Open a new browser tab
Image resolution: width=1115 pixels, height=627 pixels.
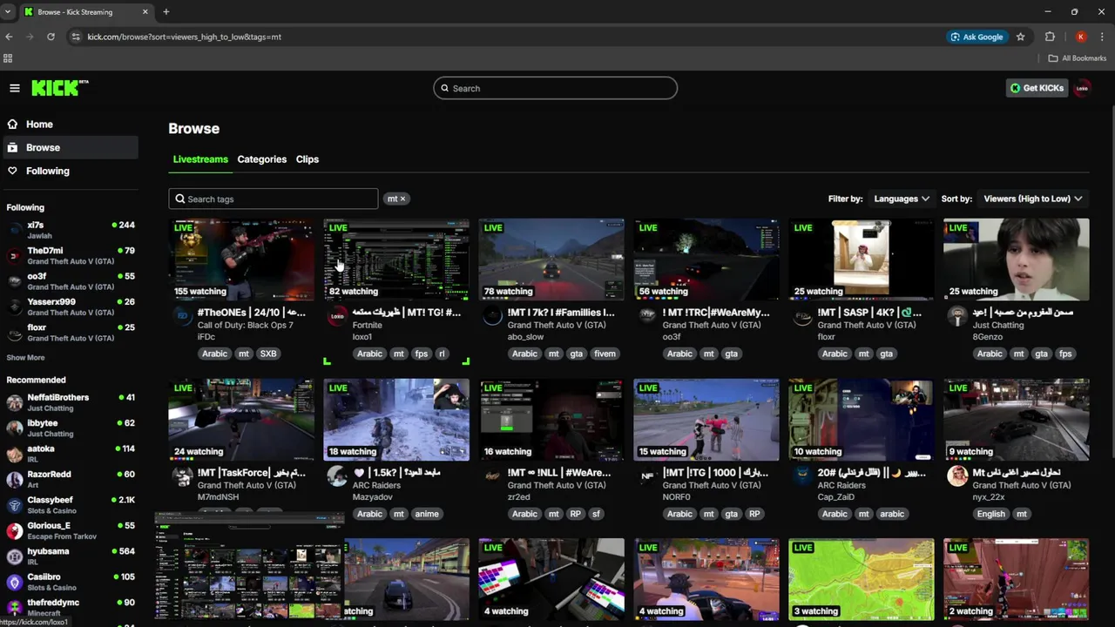click(x=166, y=12)
